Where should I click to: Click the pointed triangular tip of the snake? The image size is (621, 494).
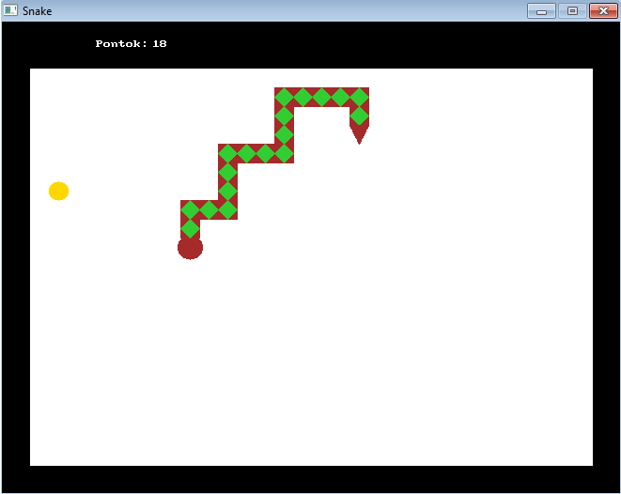[x=359, y=135]
